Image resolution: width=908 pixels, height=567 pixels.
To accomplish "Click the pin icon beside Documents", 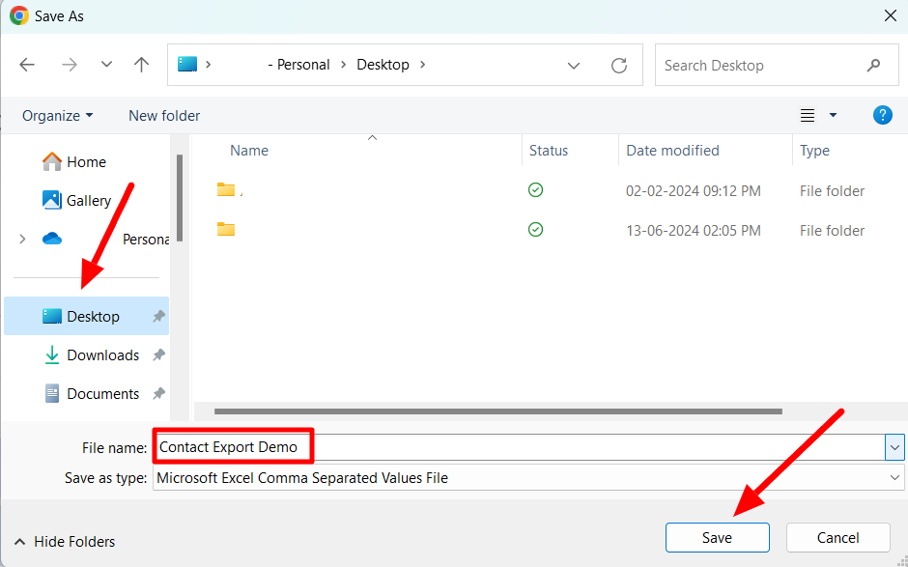I will (x=158, y=394).
